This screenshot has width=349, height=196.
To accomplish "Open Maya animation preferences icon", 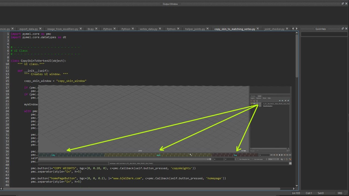I will [x=290, y=159].
